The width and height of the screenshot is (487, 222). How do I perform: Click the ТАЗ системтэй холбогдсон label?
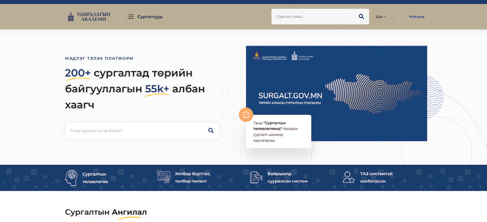[376, 177]
